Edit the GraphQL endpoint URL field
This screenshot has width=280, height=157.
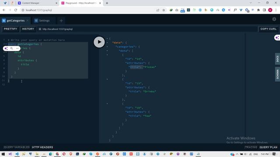click(x=147, y=29)
